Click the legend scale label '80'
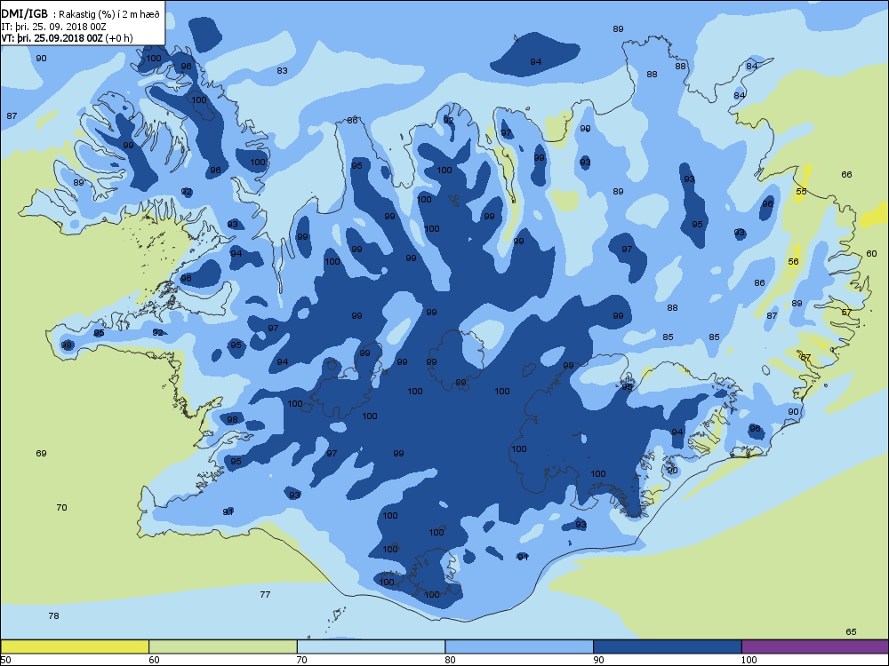 pyautogui.click(x=450, y=660)
